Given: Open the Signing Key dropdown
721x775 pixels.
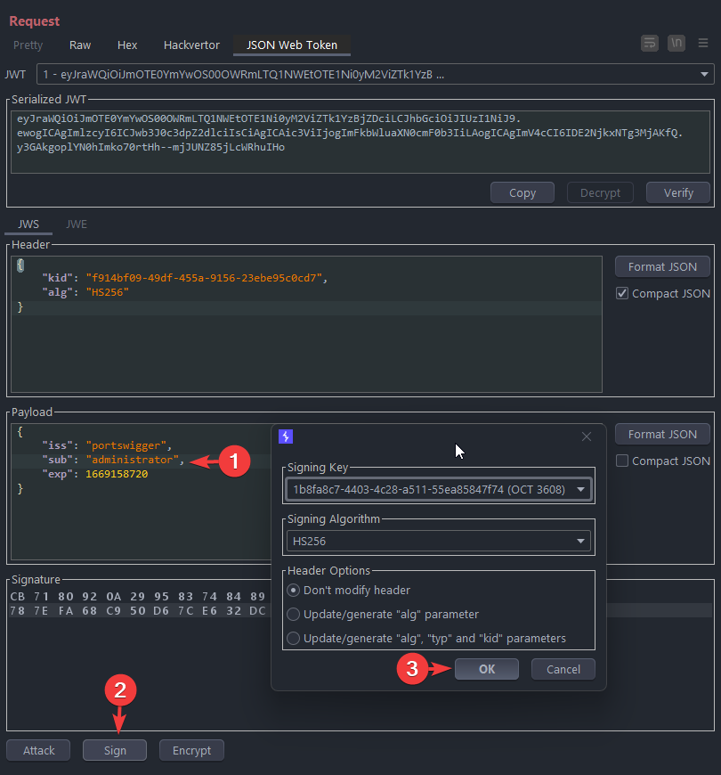Looking at the screenshot, I should click(581, 489).
